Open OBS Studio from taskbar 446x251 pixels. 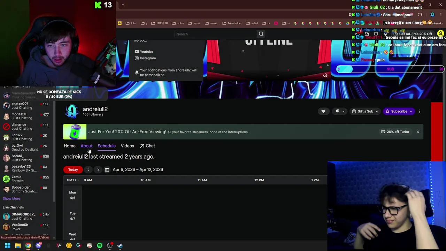110,245
